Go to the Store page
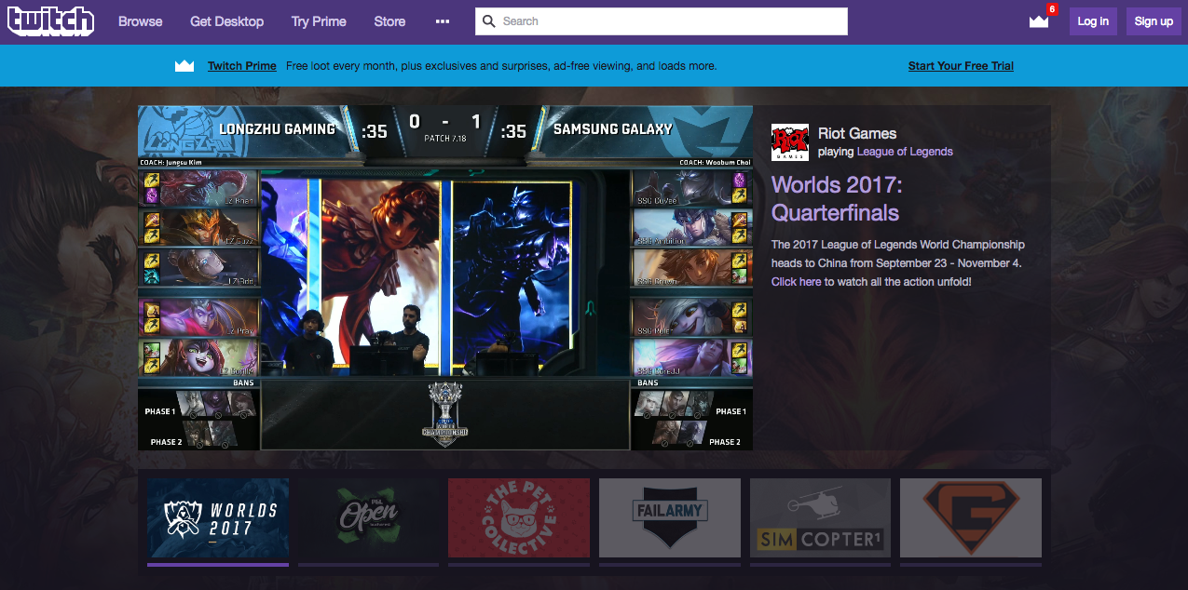Image resolution: width=1188 pixels, height=590 pixels. tap(389, 21)
